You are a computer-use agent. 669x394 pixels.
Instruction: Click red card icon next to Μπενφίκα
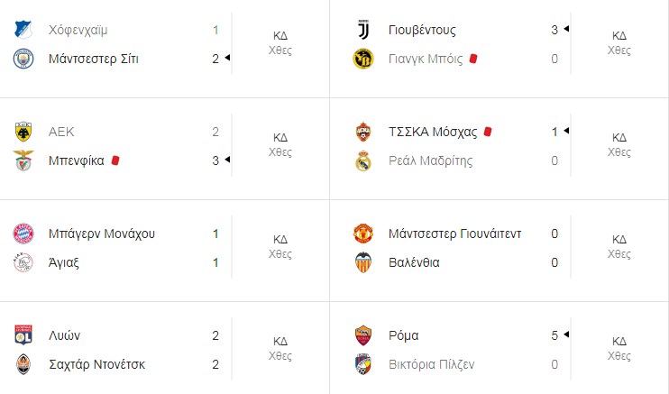(115, 160)
